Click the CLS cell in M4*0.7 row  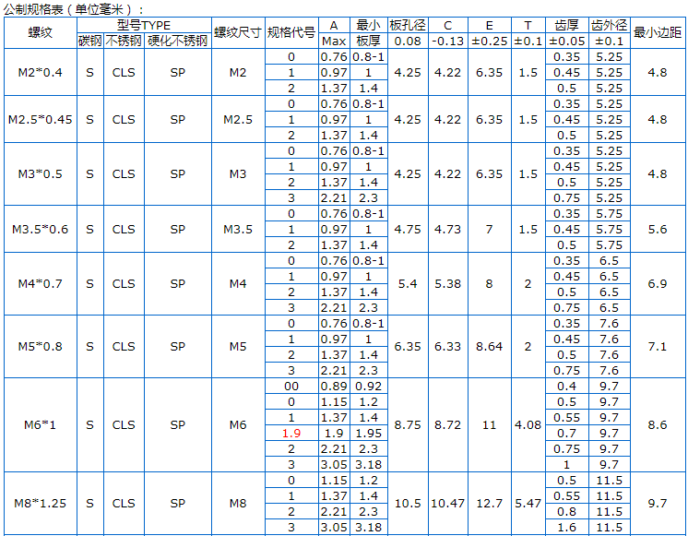tap(124, 284)
